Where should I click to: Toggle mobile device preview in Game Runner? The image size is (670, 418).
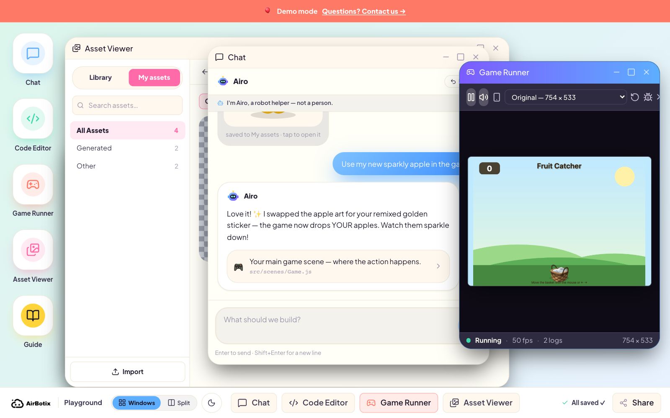(497, 97)
